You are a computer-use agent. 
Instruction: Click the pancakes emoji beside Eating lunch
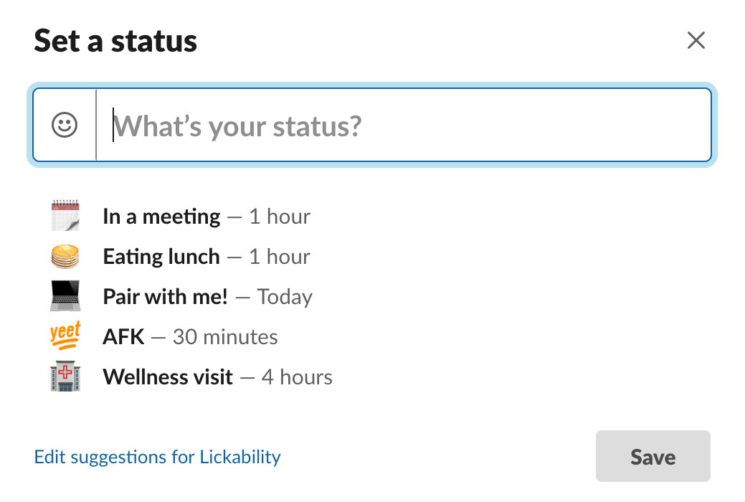(x=65, y=256)
